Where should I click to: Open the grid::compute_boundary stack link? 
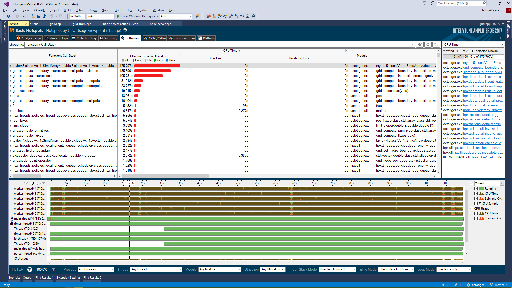[483, 67]
